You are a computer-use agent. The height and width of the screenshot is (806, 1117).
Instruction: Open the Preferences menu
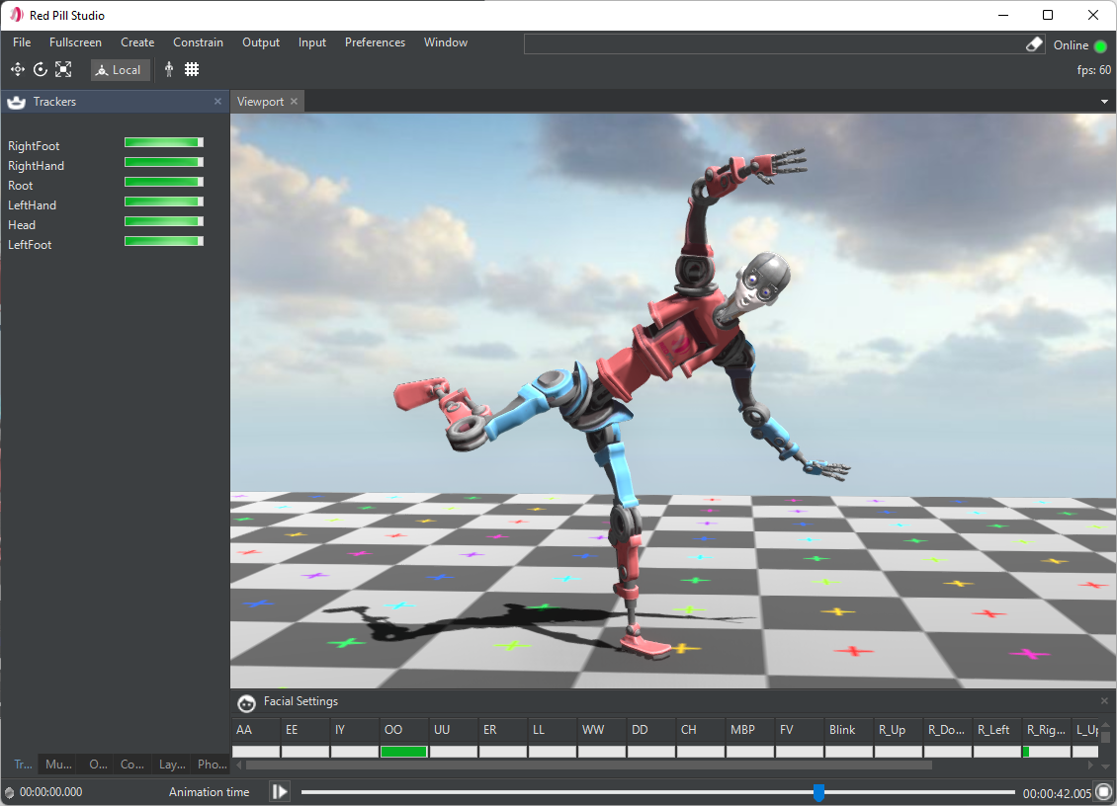[375, 42]
